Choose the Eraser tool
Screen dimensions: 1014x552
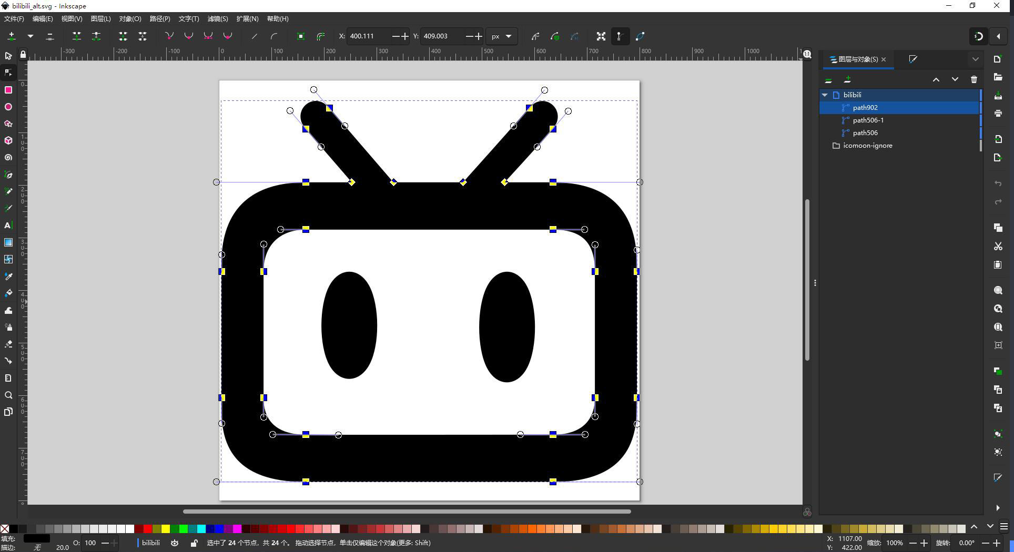click(x=8, y=344)
